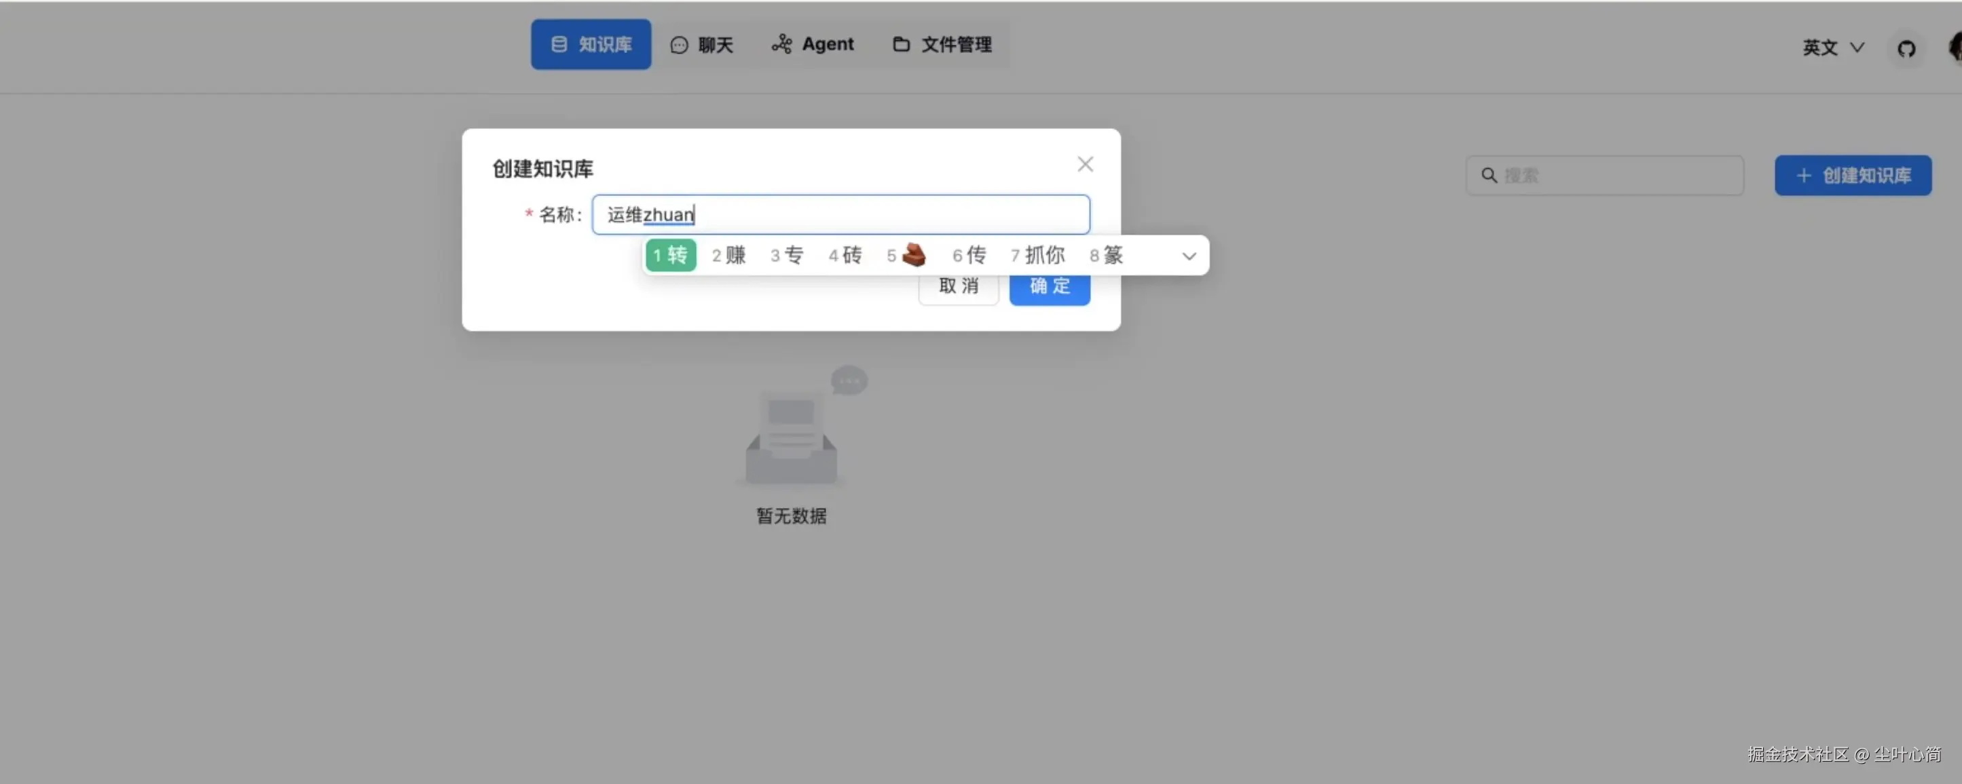The width and height of the screenshot is (1962, 784).
Task: Click the search magnifier icon
Action: point(1488,176)
